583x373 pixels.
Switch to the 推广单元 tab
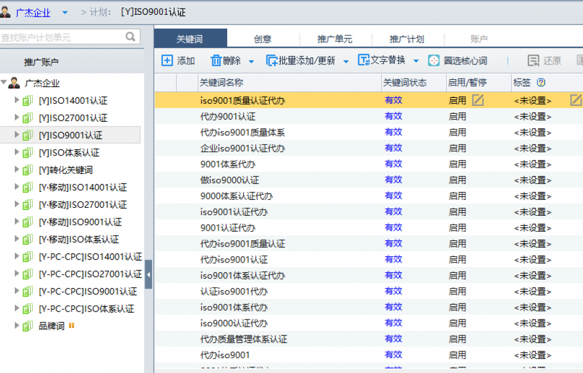(x=335, y=39)
